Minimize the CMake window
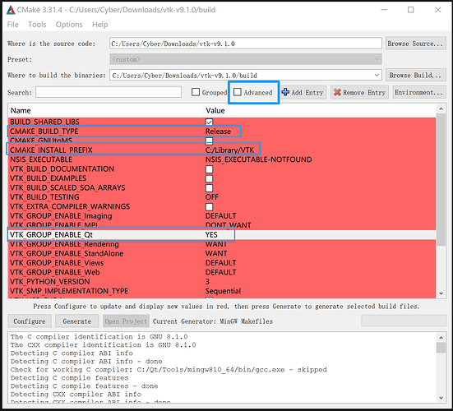 [x=384, y=10]
